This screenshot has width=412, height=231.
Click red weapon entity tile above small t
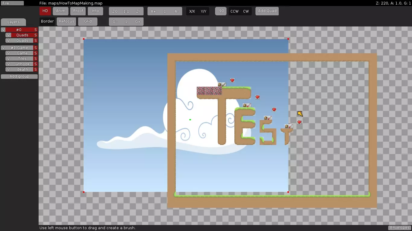click(x=291, y=126)
